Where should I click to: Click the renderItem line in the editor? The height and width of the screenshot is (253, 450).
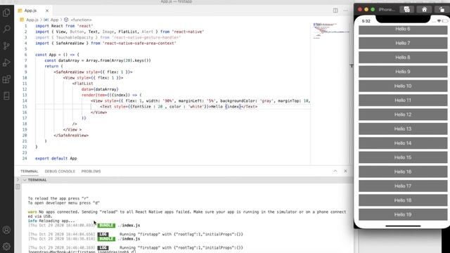[x=111, y=95]
